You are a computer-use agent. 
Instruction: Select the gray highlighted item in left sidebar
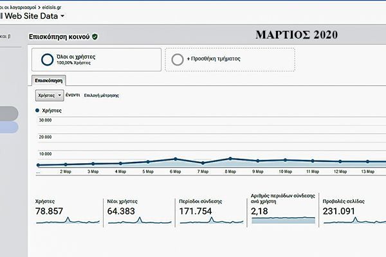tap(9, 114)
